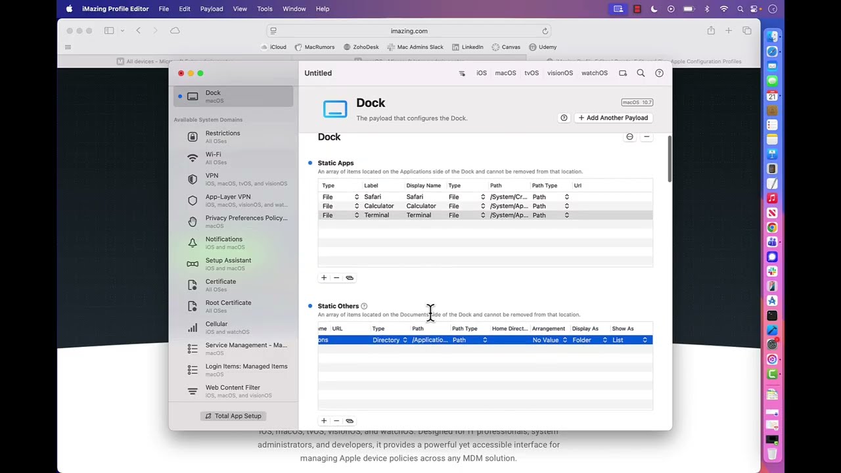The height and width of the screenshot is (473, 841).
Task: Open Type dropdown for the Calculator row
Action: coord(340,206)
